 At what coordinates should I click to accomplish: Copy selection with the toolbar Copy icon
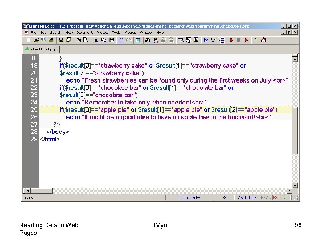tap(103, 40)
